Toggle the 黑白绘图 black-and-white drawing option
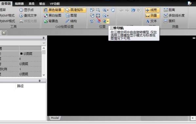Screen dimensions: 196x124 click(53, 16)
